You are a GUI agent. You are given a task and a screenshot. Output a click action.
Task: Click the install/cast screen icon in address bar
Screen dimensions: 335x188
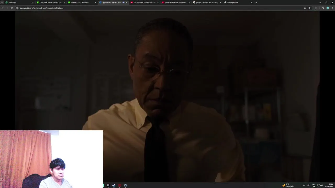305,8
